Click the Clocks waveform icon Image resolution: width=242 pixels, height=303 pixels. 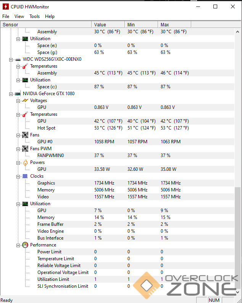[x=25, y=176]
